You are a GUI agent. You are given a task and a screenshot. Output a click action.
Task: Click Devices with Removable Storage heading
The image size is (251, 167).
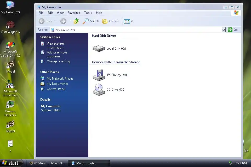tap(116, 62)
